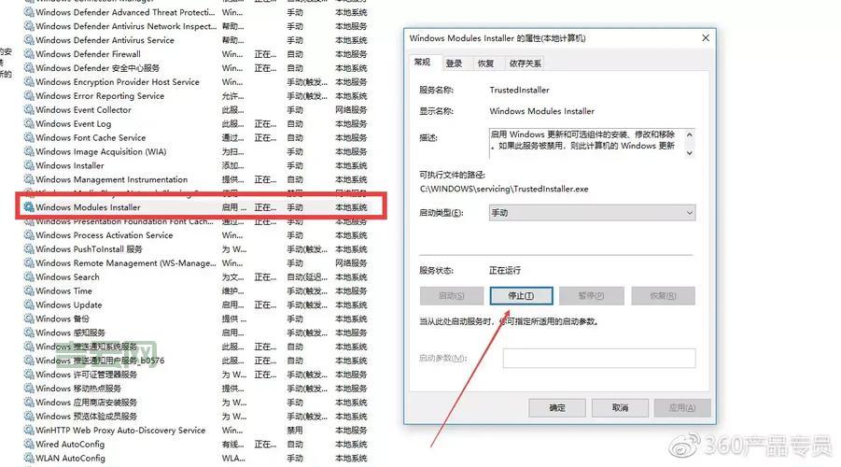841x467 pixels.
Task: Click gear icon of Windows PushToInstall 服务
Action: coord(29,249)
